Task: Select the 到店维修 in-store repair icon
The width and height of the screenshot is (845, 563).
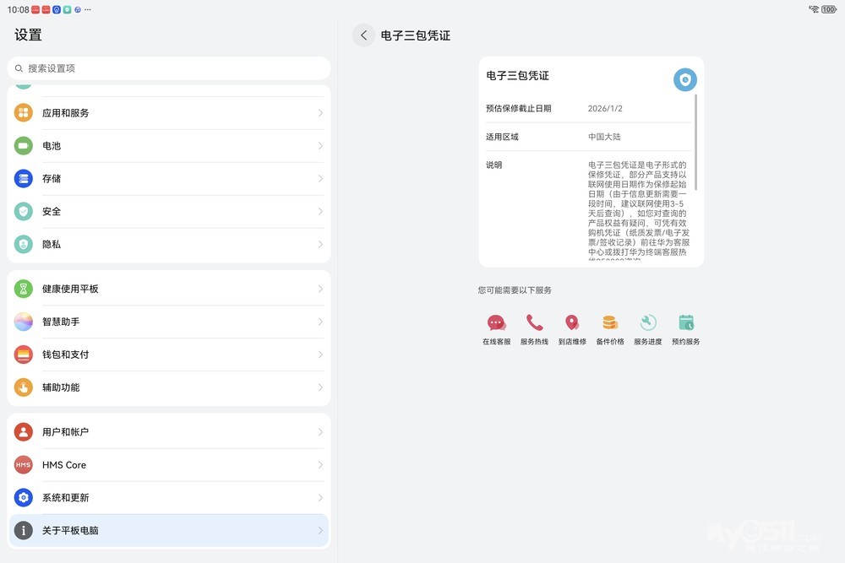Action: 572,323
